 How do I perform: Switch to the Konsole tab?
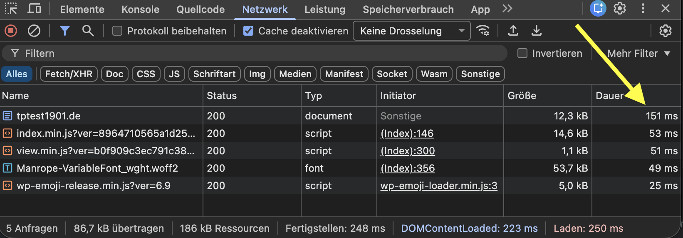(x=140, y=9)
